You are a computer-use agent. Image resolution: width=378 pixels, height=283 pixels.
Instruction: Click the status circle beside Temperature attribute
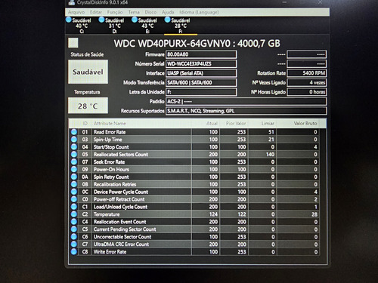(x=74, y=214)
